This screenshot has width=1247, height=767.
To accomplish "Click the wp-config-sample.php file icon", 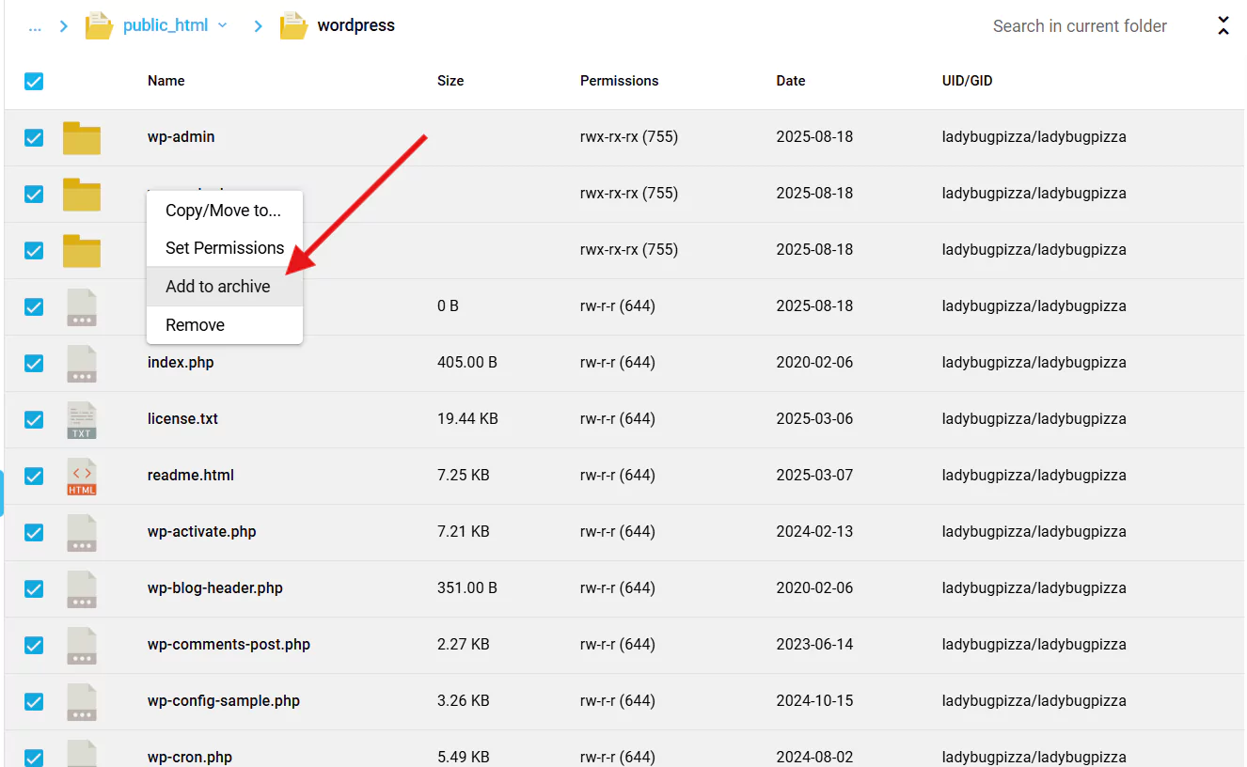I will [x=82, y=701].
